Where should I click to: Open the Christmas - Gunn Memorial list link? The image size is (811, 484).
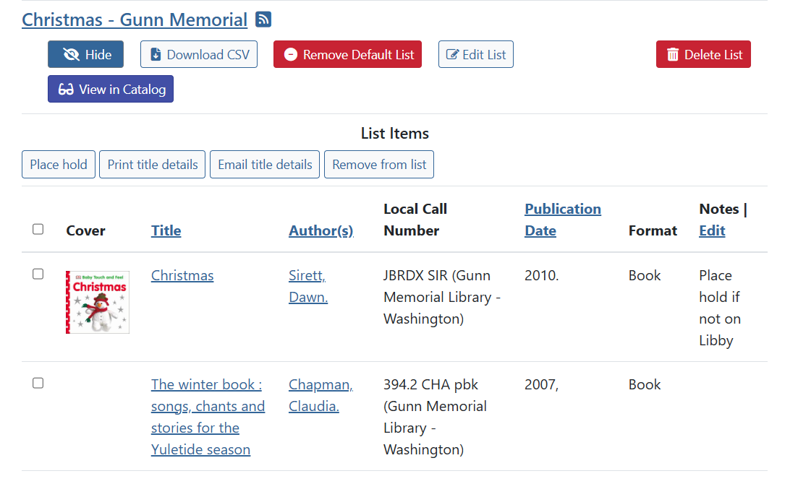134,20
